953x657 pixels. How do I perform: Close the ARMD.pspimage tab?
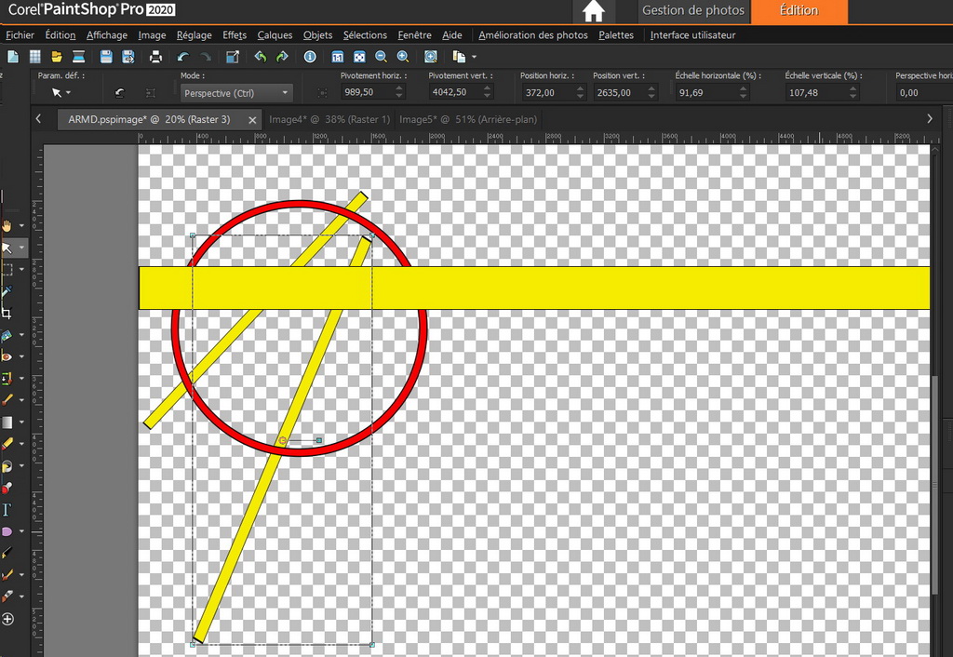click(x=252, y=120)
